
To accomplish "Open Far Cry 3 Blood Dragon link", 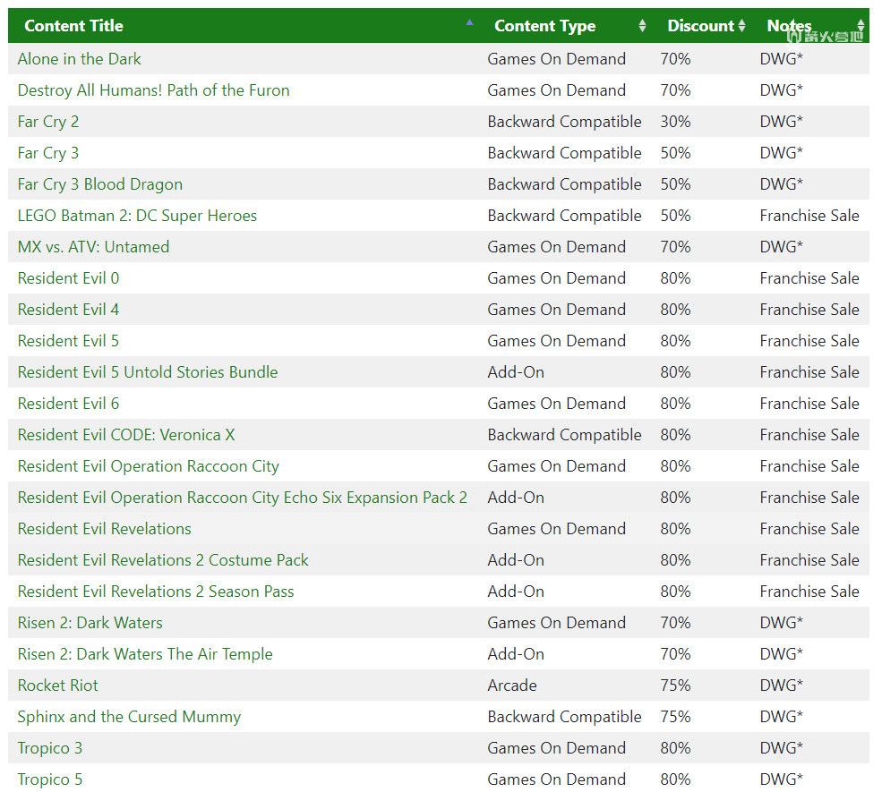I will [100, 184].
